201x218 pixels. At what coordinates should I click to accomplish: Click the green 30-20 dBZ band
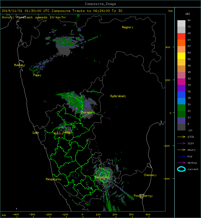click(x=181, y=108)
